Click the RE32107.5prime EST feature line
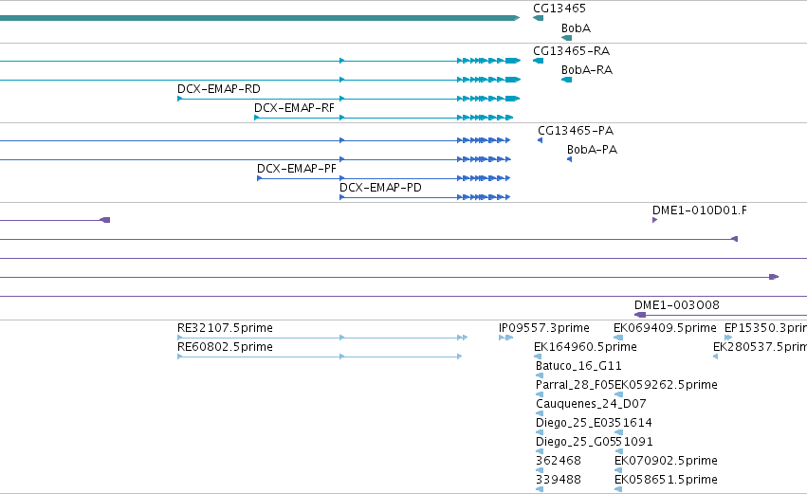 click(x=322, y=338)
